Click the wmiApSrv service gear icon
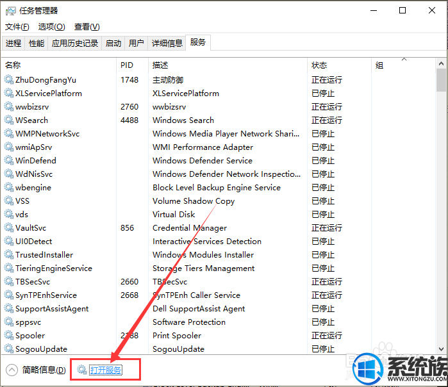 (x=9, y=147)
